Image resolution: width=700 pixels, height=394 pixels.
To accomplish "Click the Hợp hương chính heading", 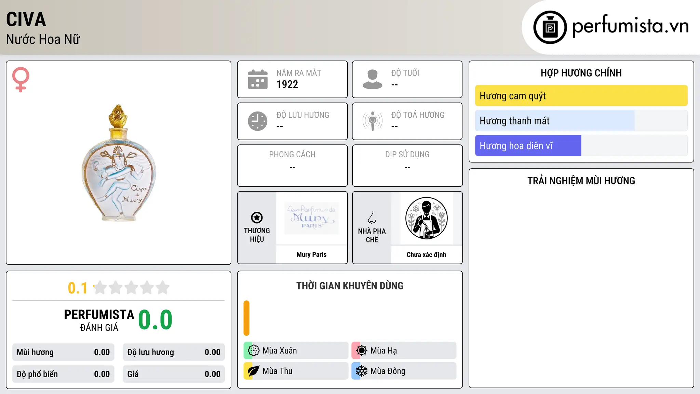I will tap(581, 73).
